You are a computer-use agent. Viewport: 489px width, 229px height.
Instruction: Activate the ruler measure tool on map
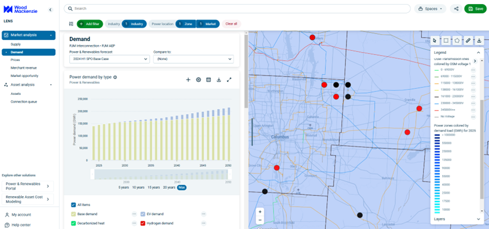[x=468, y=40]
